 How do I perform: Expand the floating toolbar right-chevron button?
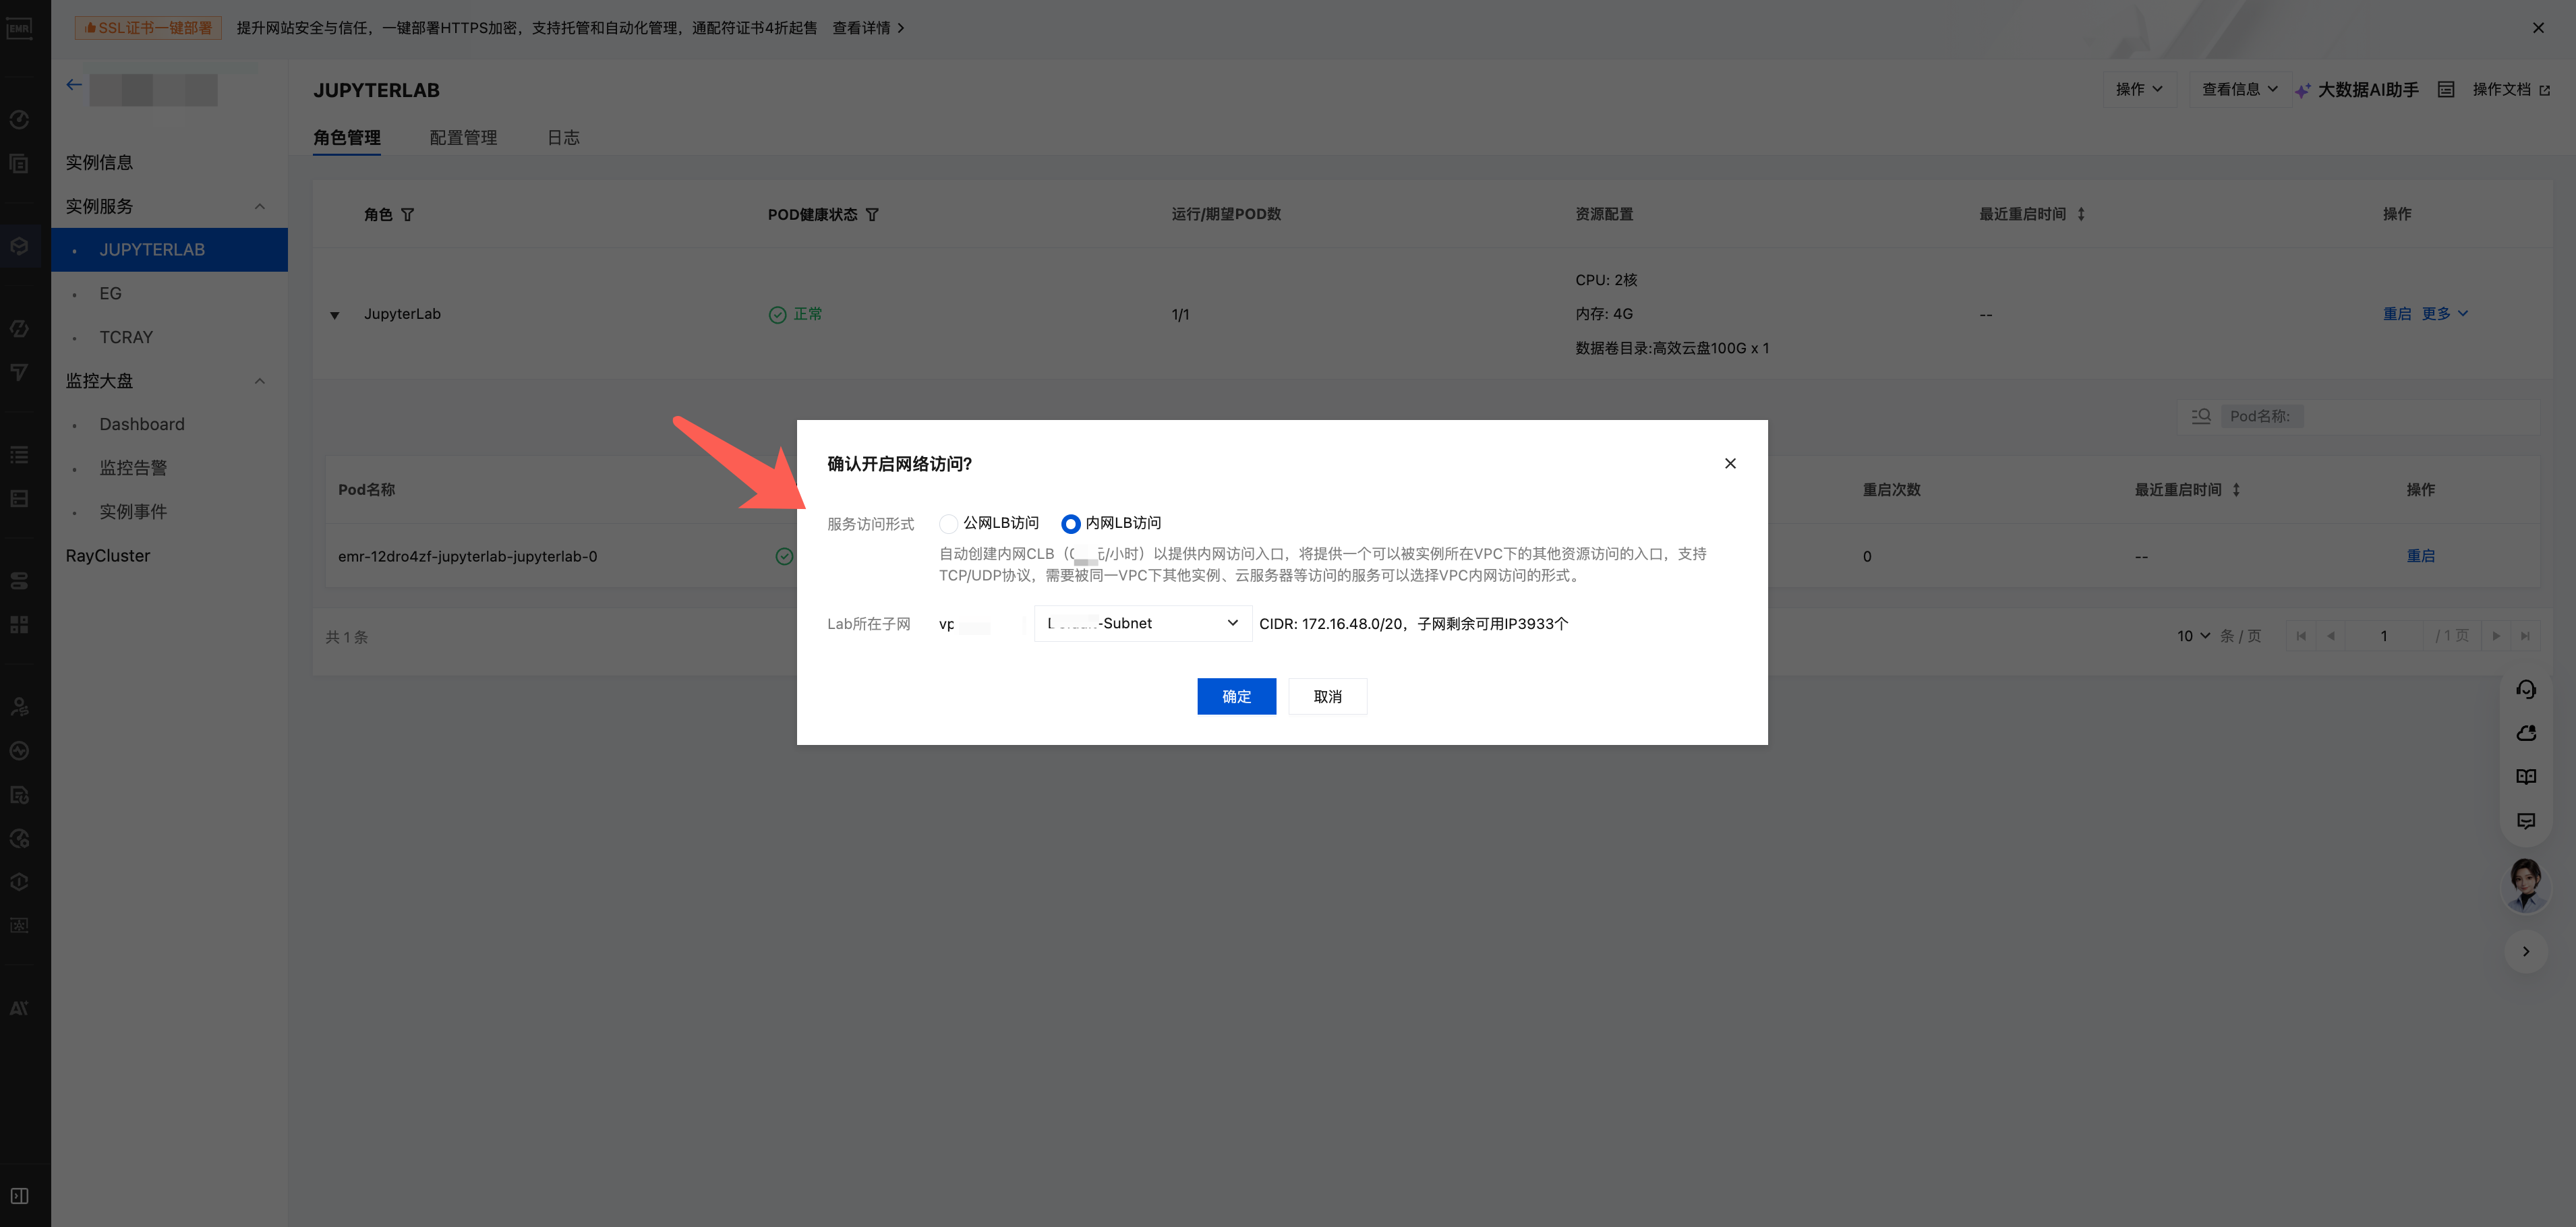[2526, 951]
